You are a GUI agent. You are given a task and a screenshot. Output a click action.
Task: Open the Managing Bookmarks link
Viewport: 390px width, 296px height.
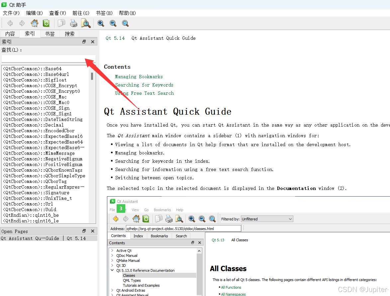(139, 77)
